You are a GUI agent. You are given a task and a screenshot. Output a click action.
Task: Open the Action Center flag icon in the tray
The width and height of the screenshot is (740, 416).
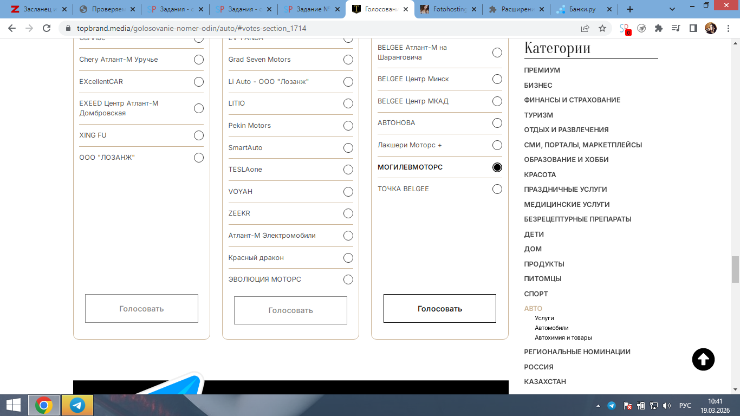click(x=628, y=405)
